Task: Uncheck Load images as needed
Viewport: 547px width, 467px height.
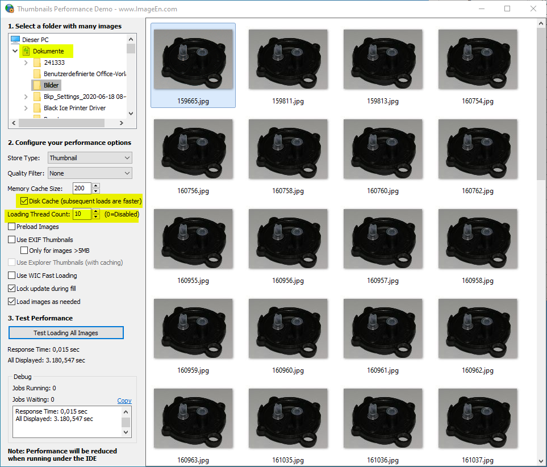Action: pyautogui.click(x=11, y=302)
